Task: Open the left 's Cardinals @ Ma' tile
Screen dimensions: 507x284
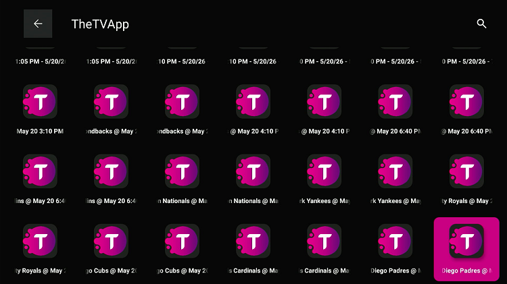Action: click(254, 249)
